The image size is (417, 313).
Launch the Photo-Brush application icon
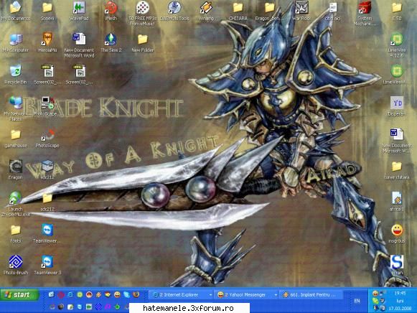coord(15,265)
